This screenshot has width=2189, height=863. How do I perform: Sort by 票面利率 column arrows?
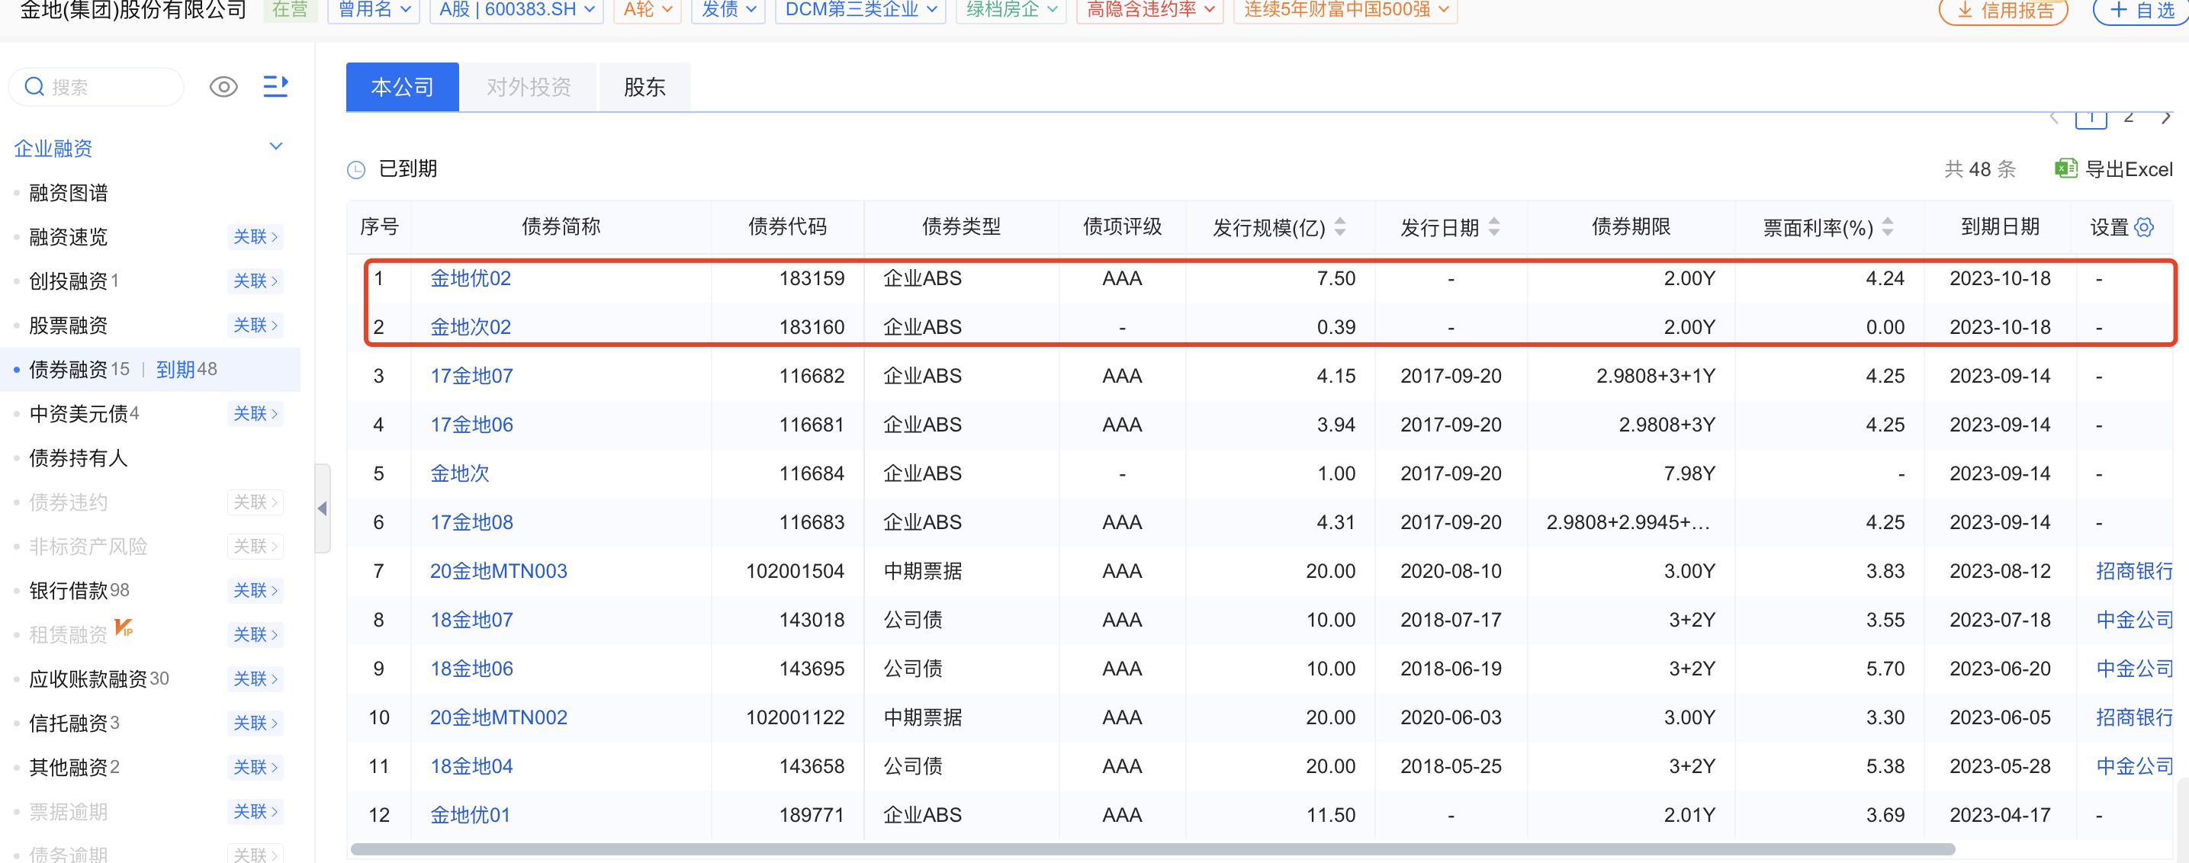coord(1887,226)
